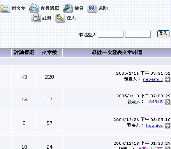Image resolution: width=171 pixels, height=149 pixels.
Task: Click the 登入 key icon
Action: [60, 18]
